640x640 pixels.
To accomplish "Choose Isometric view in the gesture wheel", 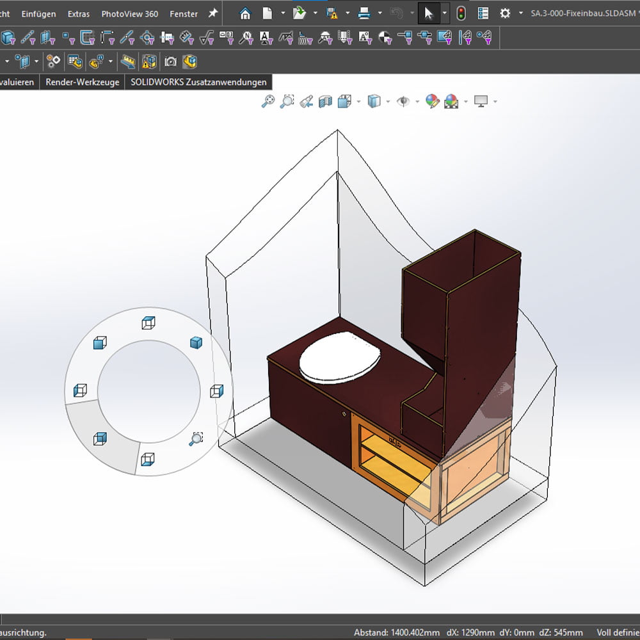I will (x=196, y=342).
